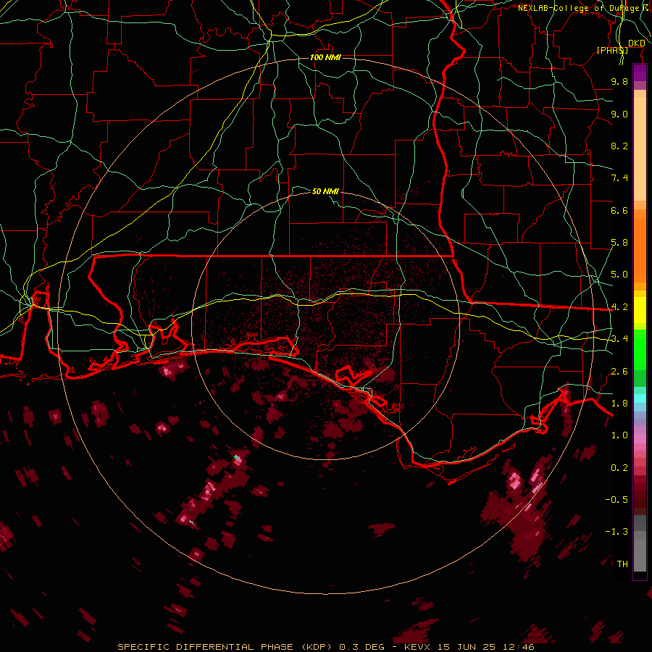The height and width of the screenshot is (652, 652).
Task: Pick the cyan segment of color scale
Action: [x=640, y=398]
